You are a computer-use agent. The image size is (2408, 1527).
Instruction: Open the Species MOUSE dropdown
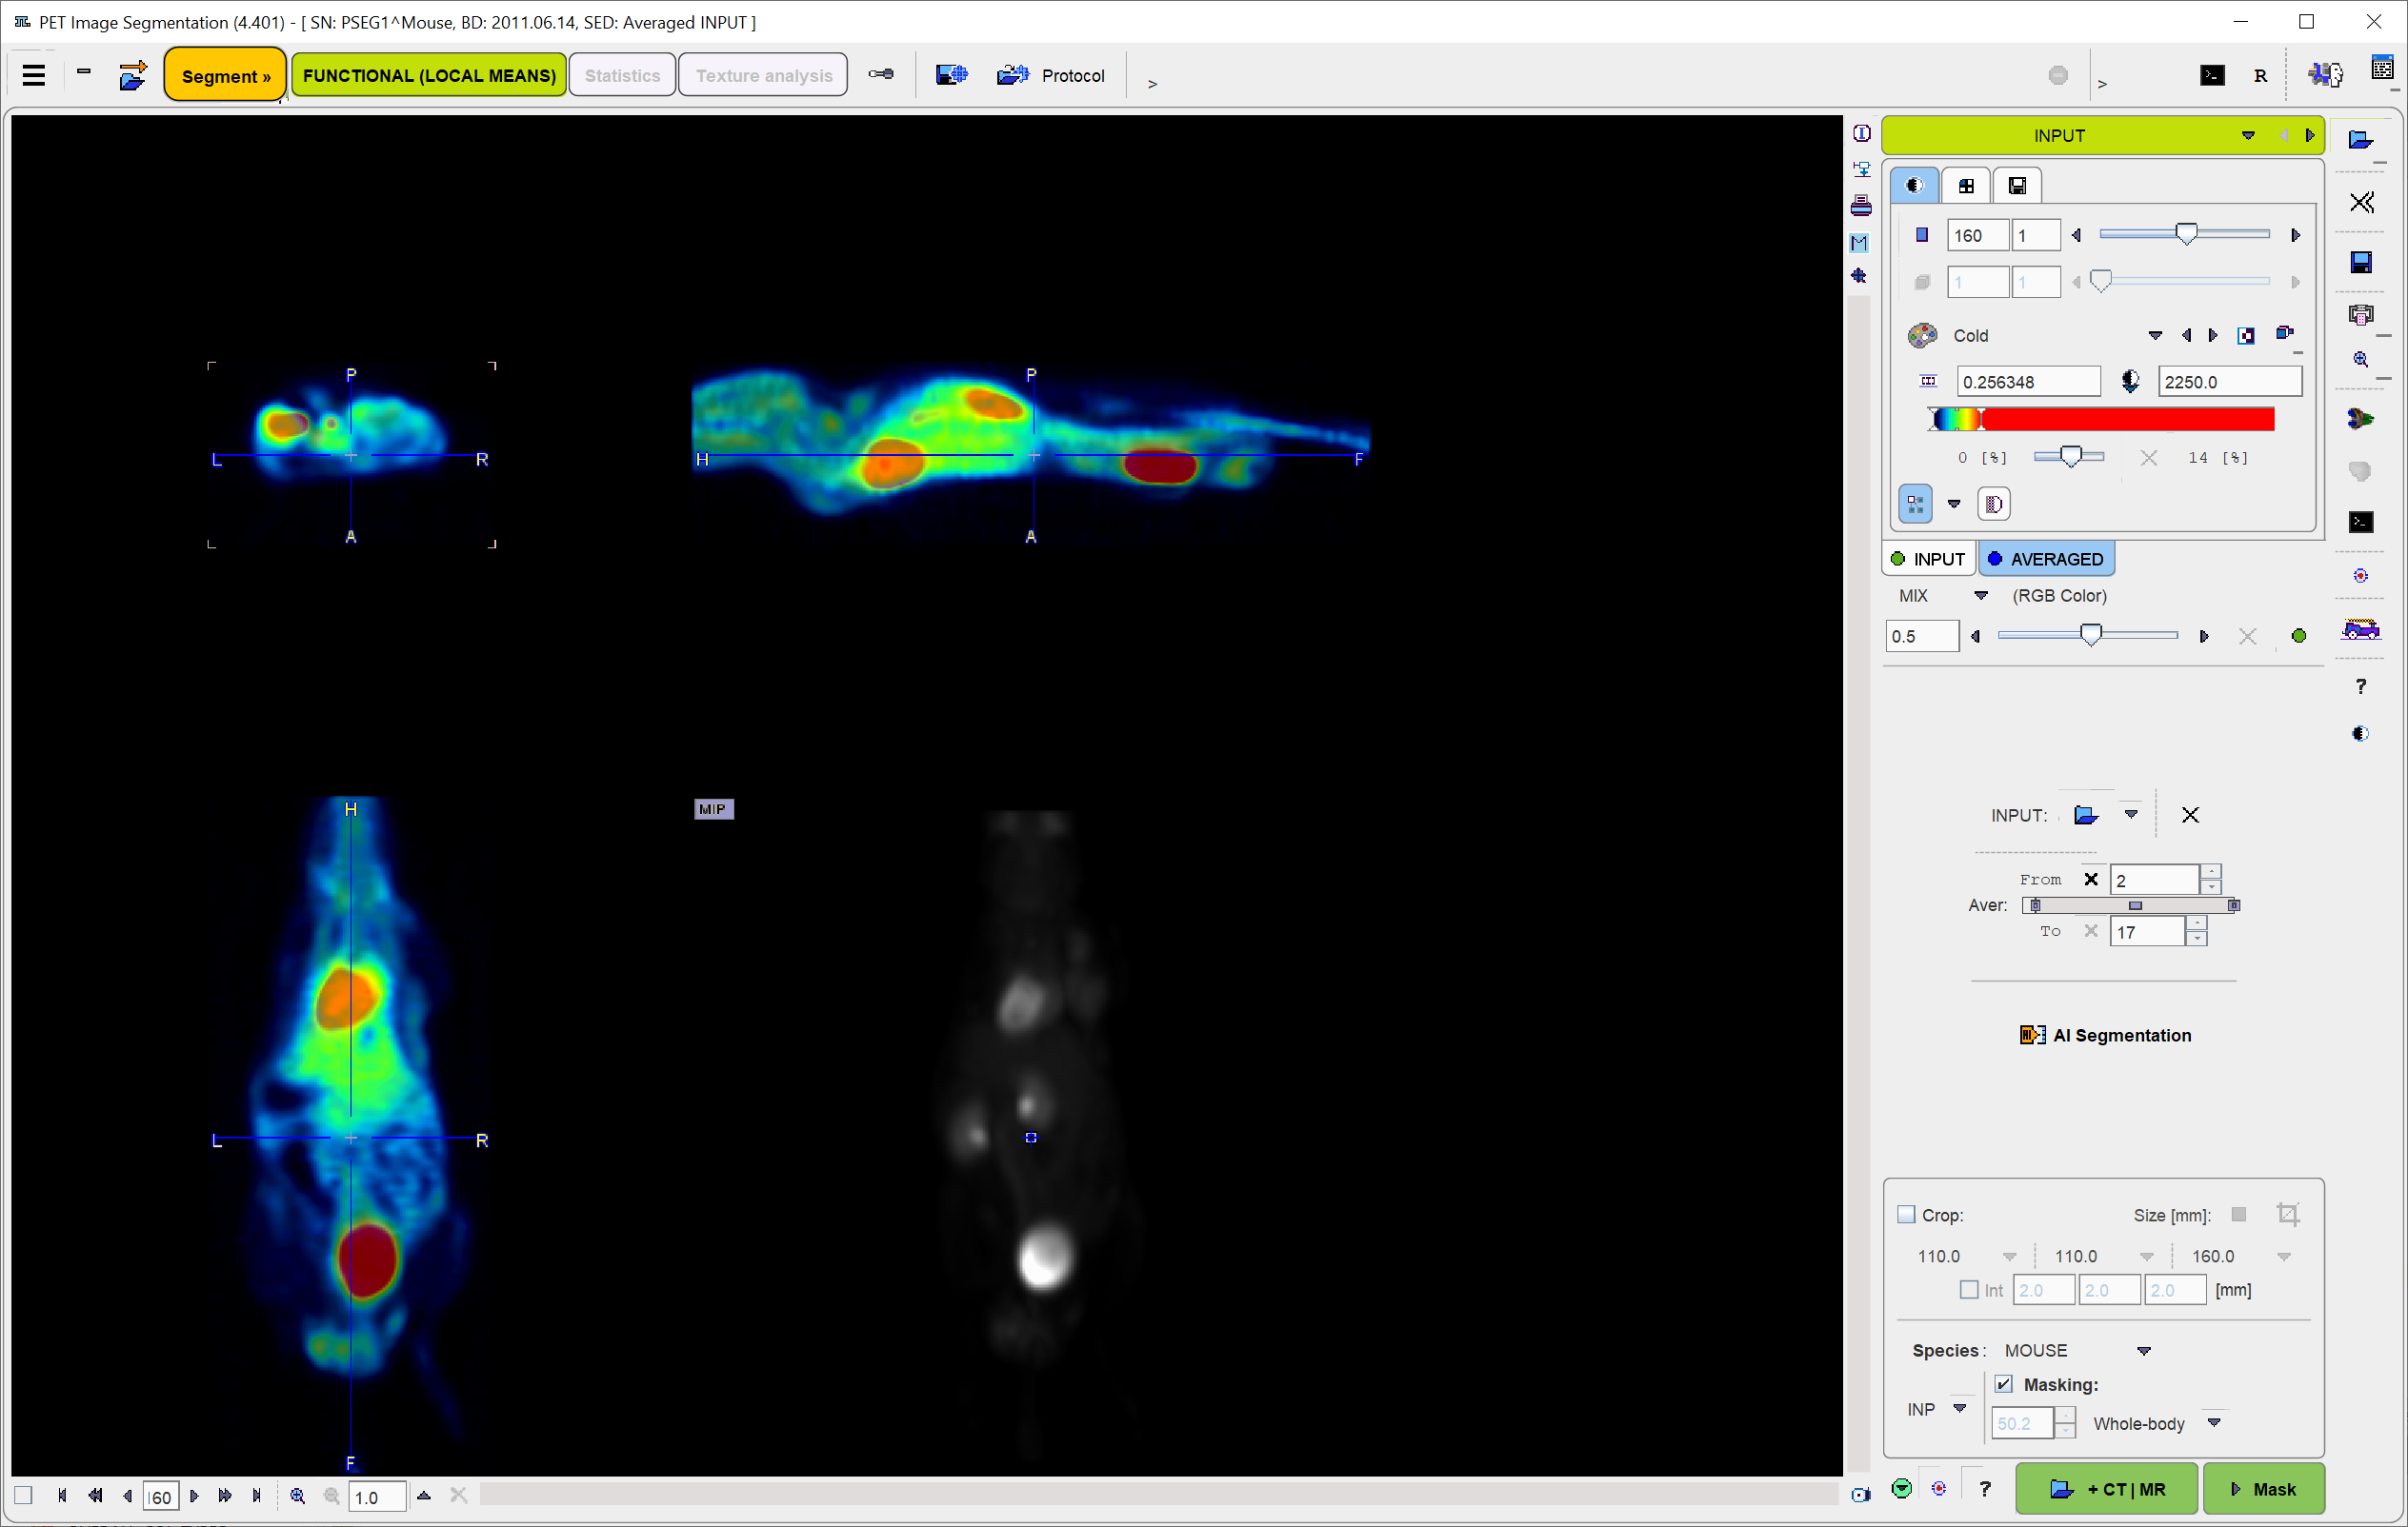[2143, 1351]
